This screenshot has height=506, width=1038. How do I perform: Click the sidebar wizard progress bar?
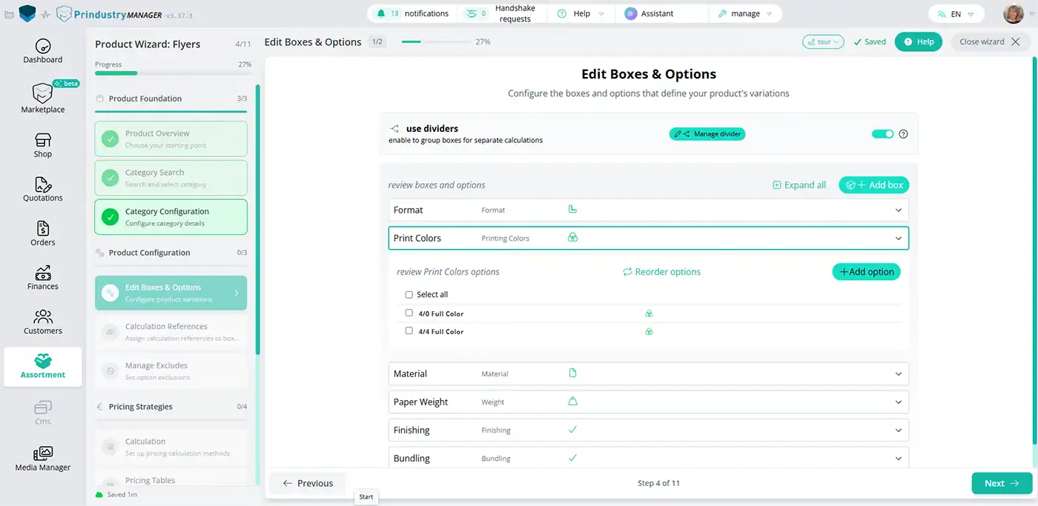click(173, 73)
